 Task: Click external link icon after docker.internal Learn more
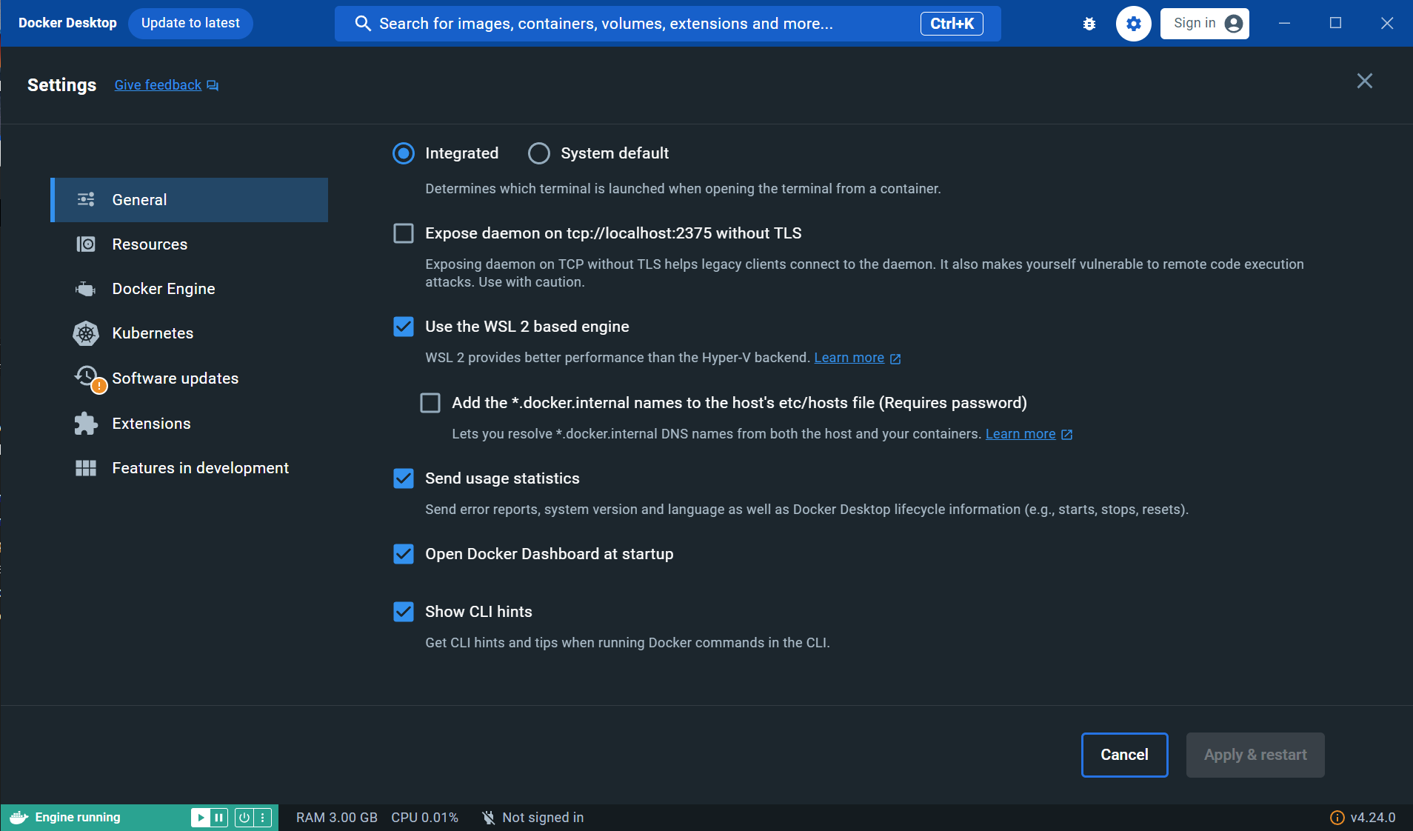(x=1066, y=435)
